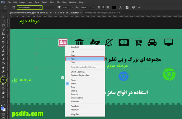Screen dimensions: 182x119
Task: Toggle the Character and Paragraph panels icon
Action: [x=127, y=7]
